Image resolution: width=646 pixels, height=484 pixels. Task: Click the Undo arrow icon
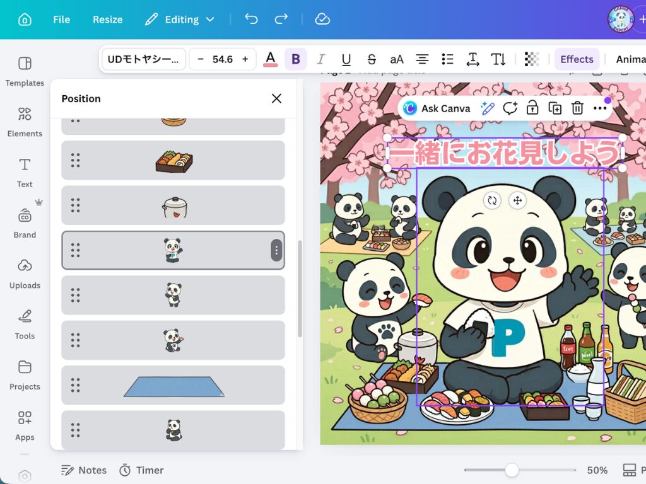click(x=251, y=20)
